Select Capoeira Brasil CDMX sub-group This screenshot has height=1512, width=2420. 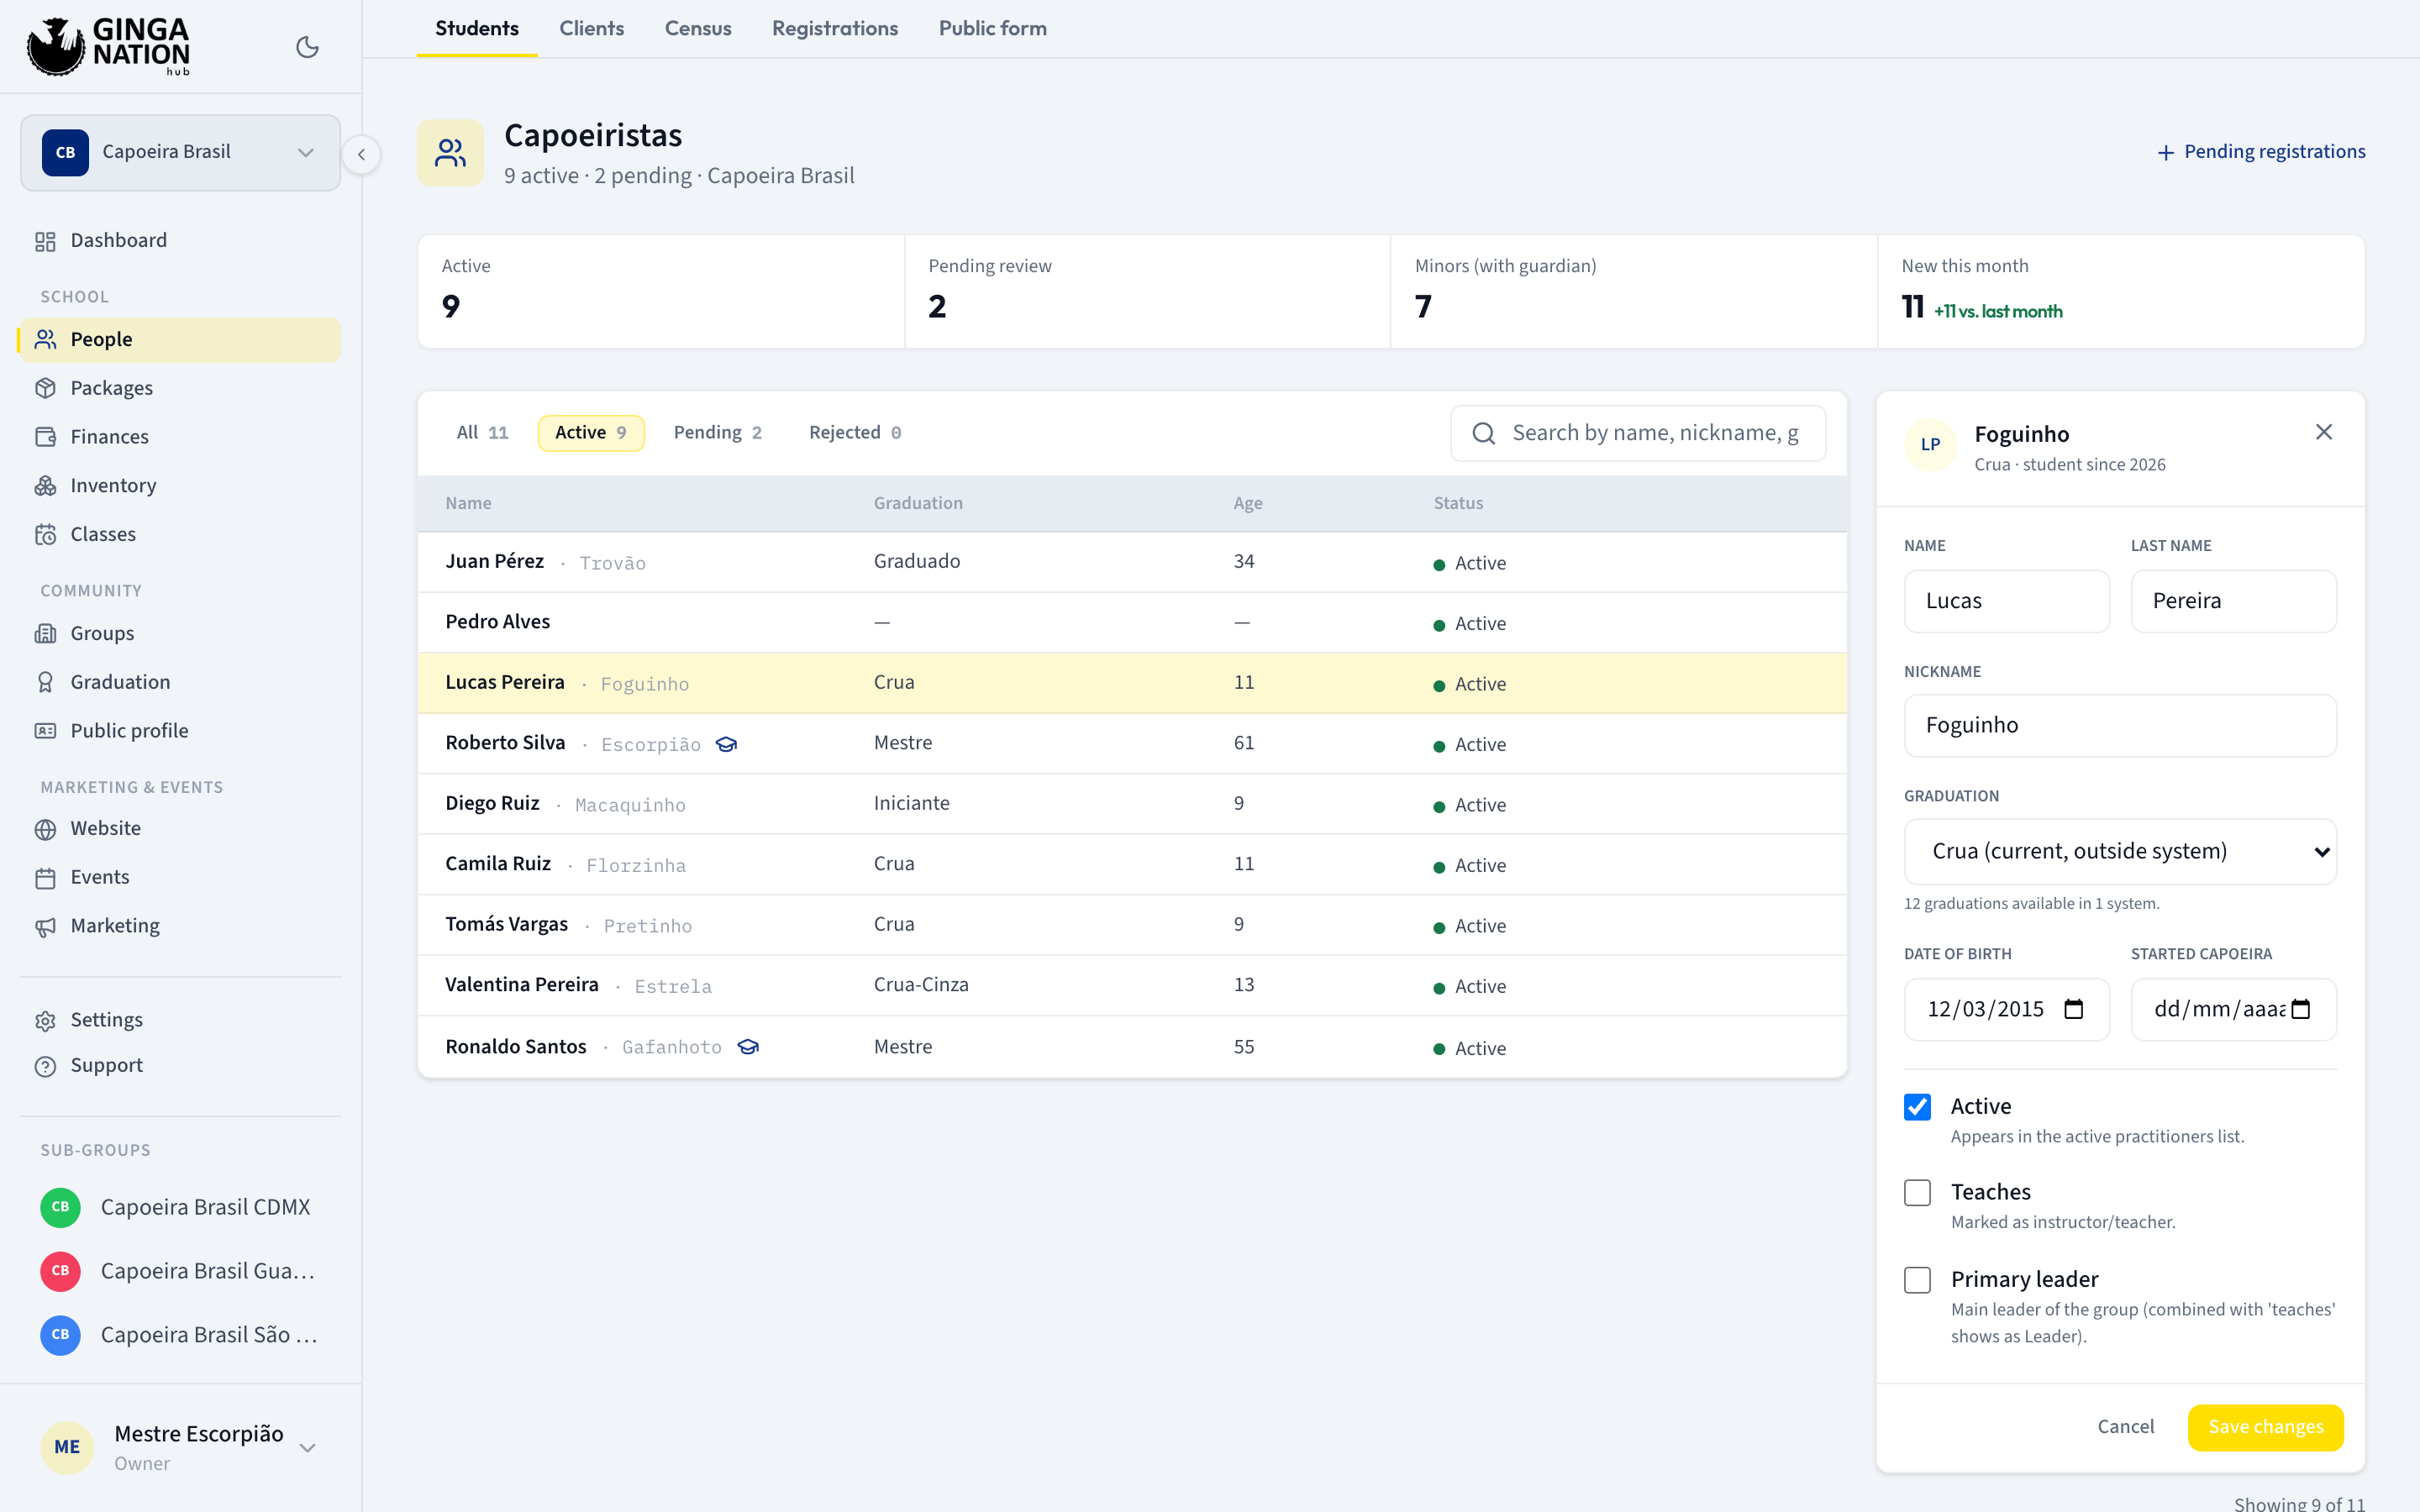(x=180, y=1207)
